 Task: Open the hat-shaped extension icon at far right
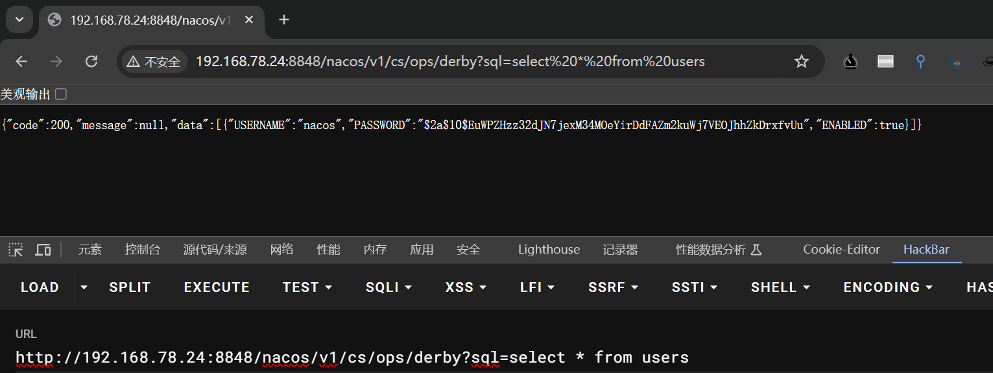pyautogui.click(x=987, y=62)
